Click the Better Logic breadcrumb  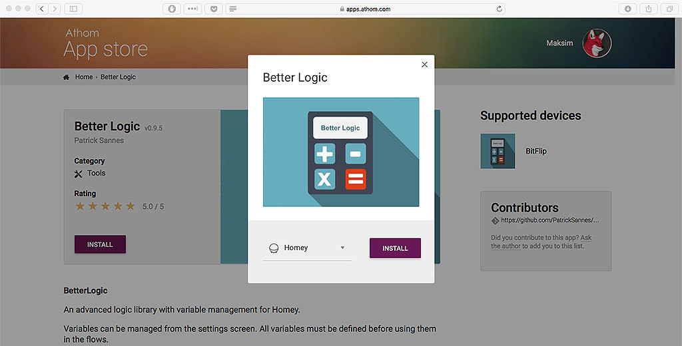[x=119, y=77]
